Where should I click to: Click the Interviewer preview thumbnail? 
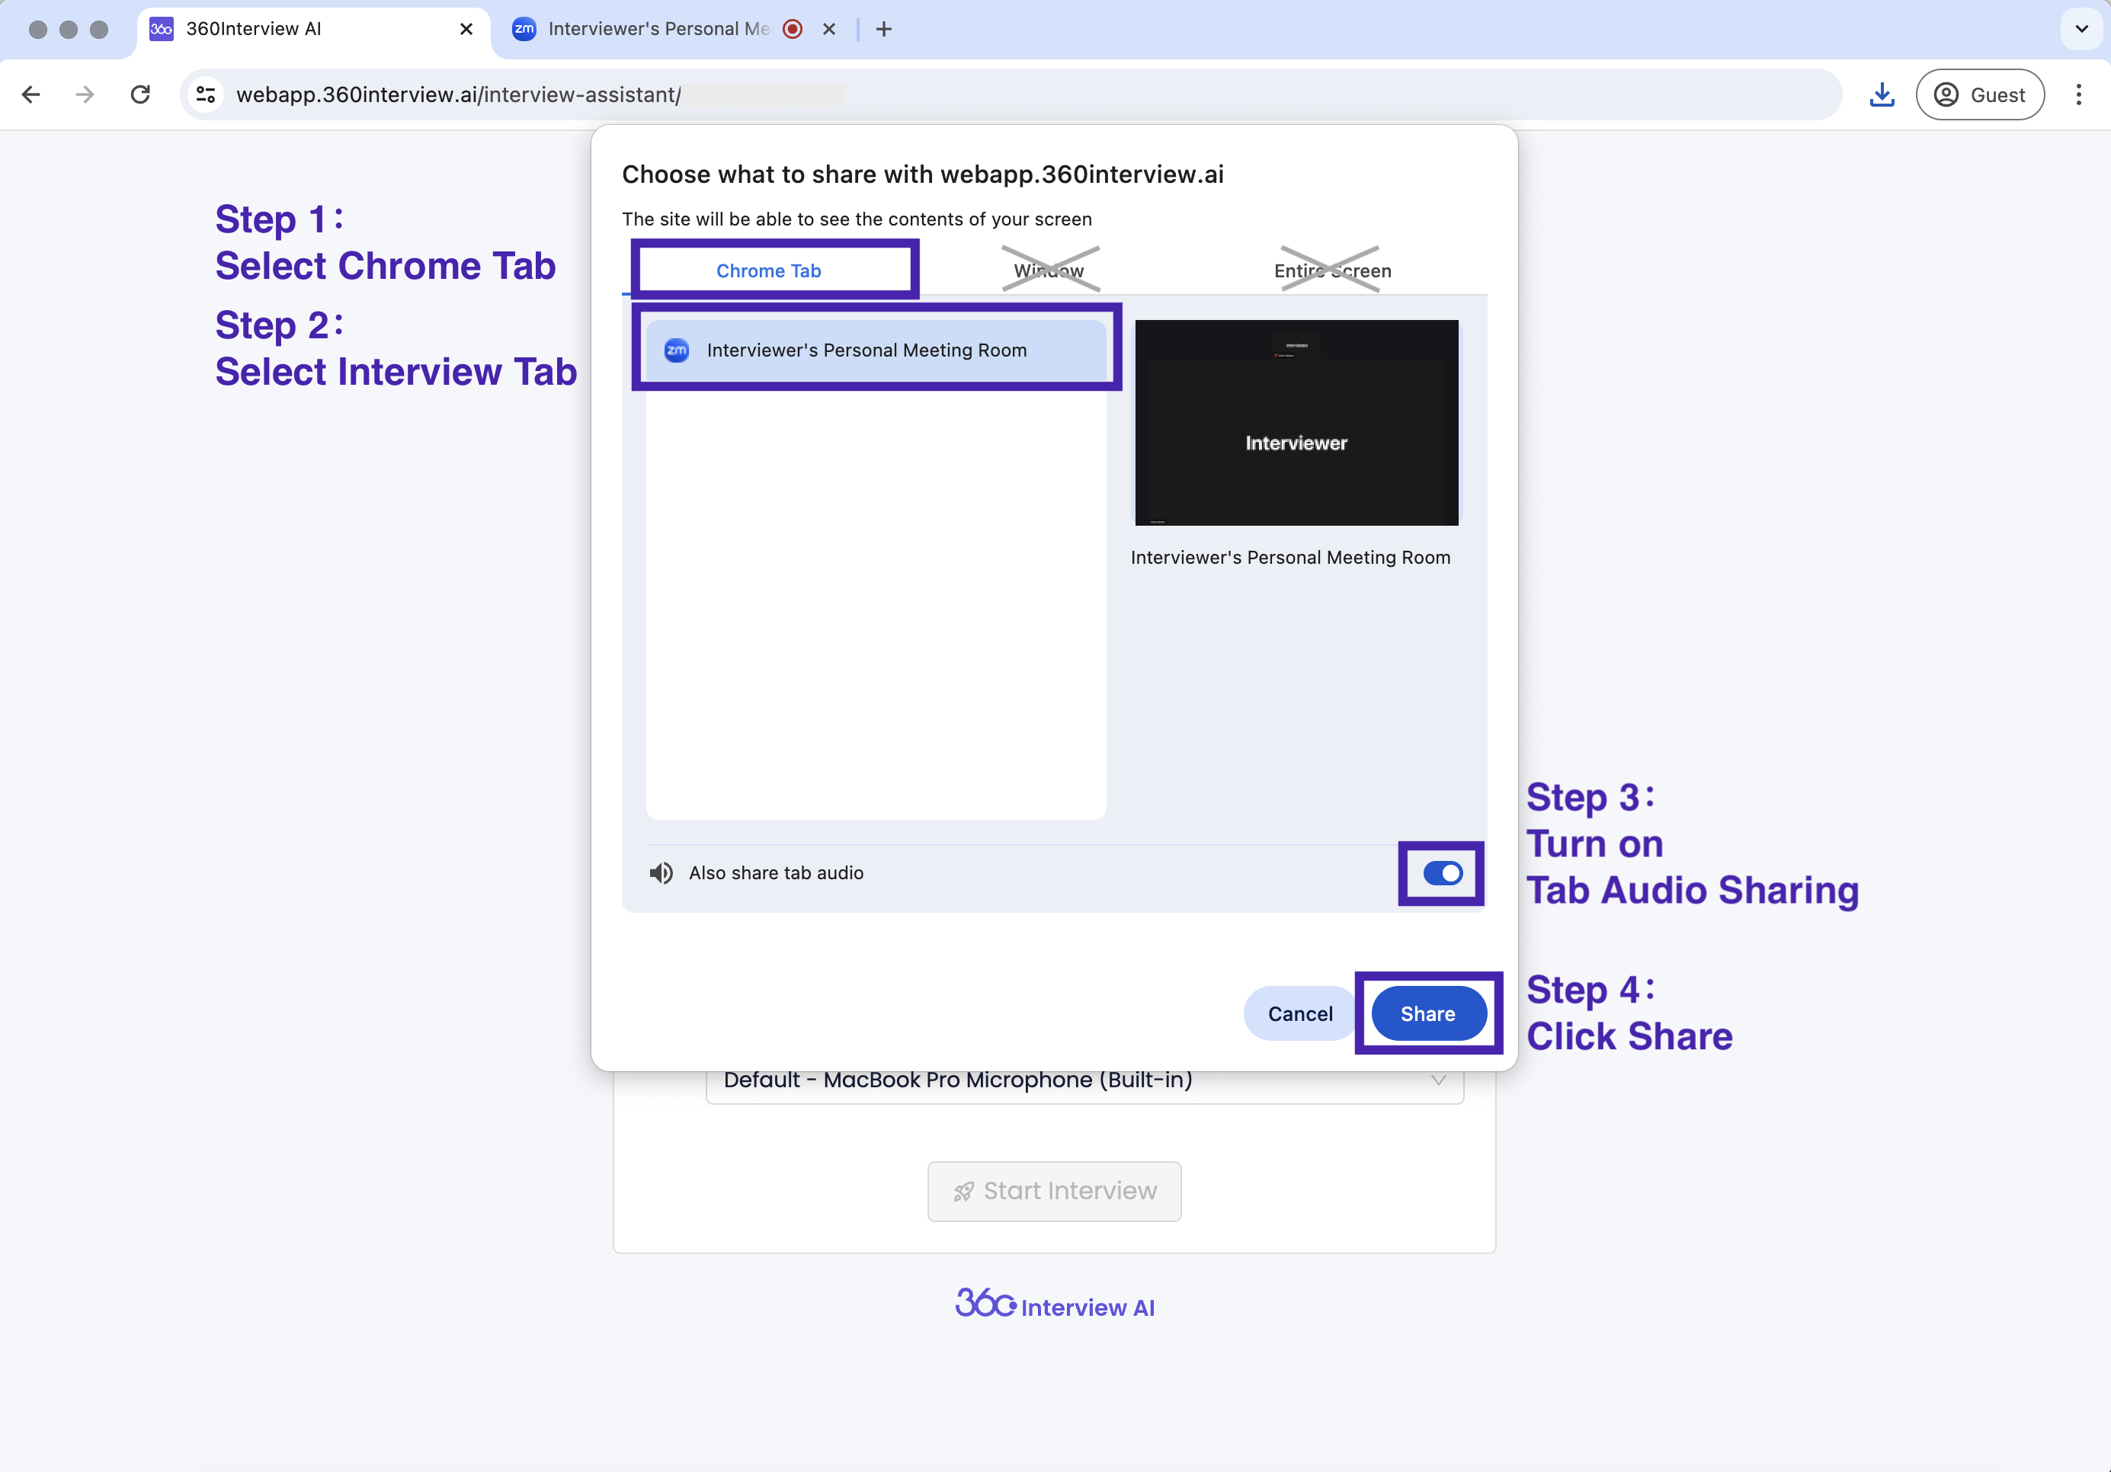point(1296,423)
